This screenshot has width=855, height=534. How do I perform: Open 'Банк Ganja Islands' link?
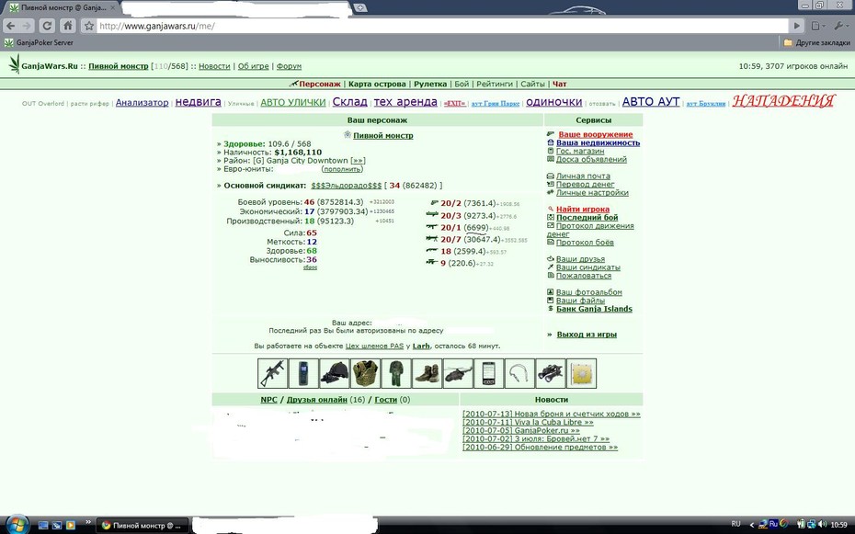594,309
